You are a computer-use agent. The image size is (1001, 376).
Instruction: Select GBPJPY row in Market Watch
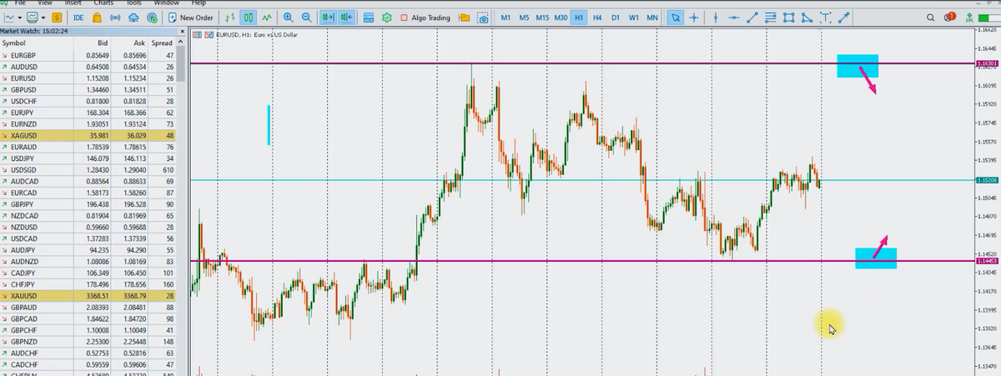(88, 203)
